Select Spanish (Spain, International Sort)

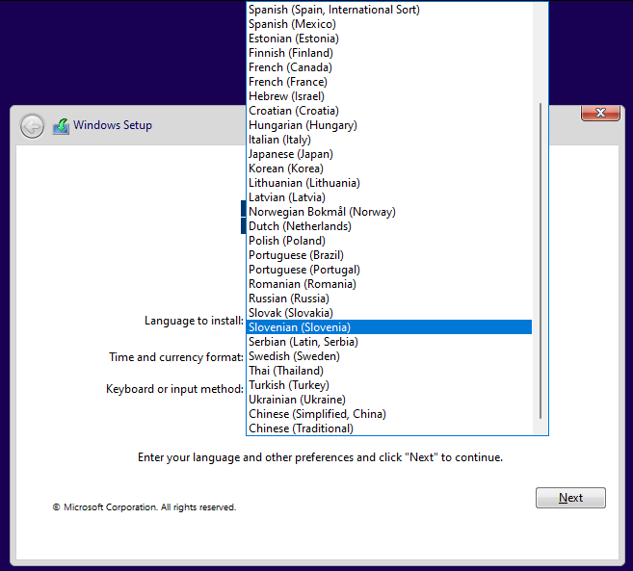click(x=389, y=10)
